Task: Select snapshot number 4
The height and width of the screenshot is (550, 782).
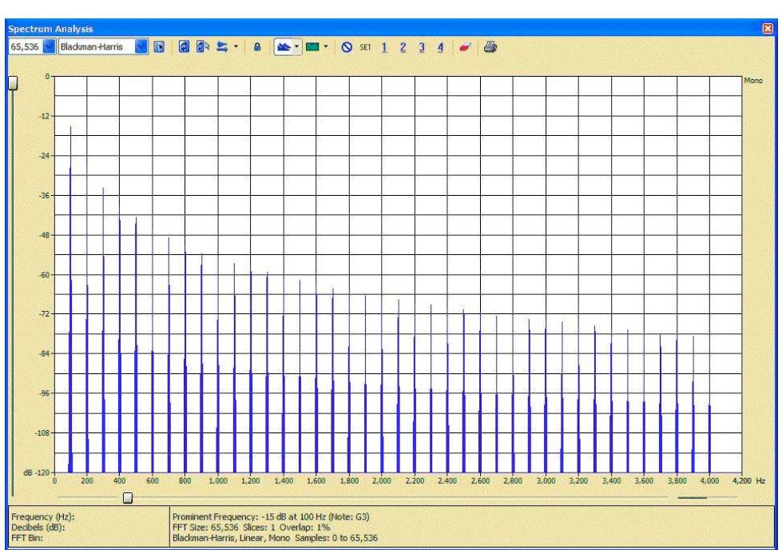Action: tap(439, 47)
